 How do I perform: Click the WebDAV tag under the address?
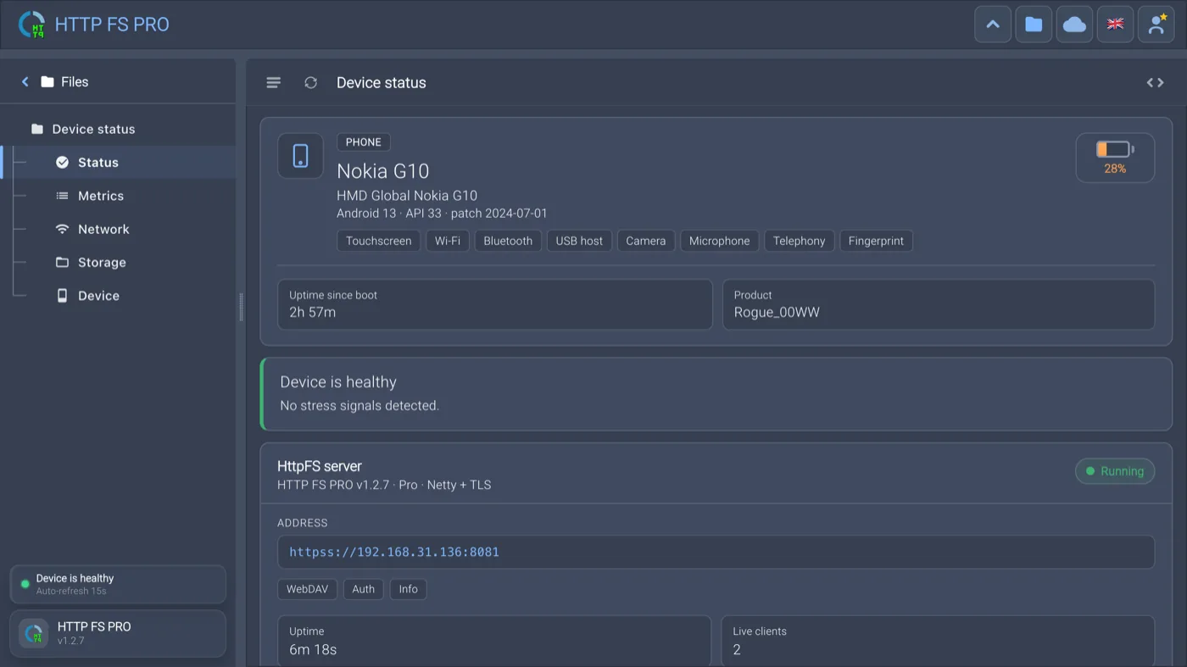pos(307,589)
